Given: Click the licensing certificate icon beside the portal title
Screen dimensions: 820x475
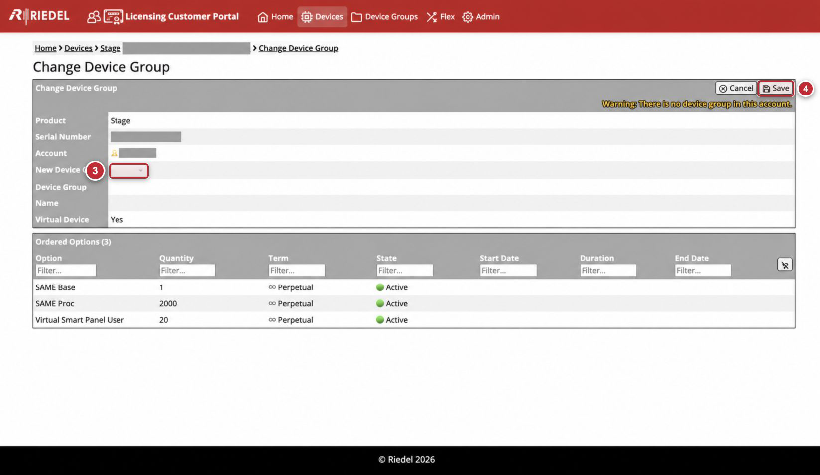Looking at the screenshot, I should 113,17.
